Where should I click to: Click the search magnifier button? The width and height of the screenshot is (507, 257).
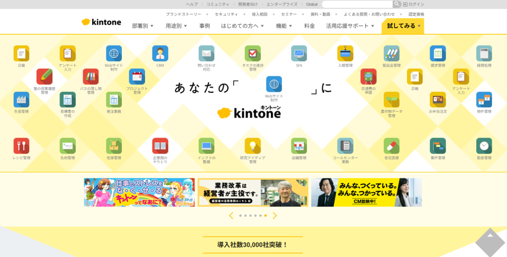tap(397, 4)
